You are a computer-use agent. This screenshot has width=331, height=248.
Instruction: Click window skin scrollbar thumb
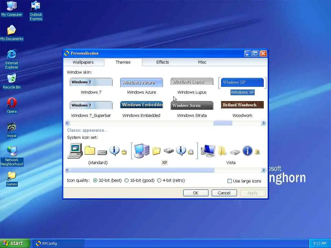pos(222,123)
